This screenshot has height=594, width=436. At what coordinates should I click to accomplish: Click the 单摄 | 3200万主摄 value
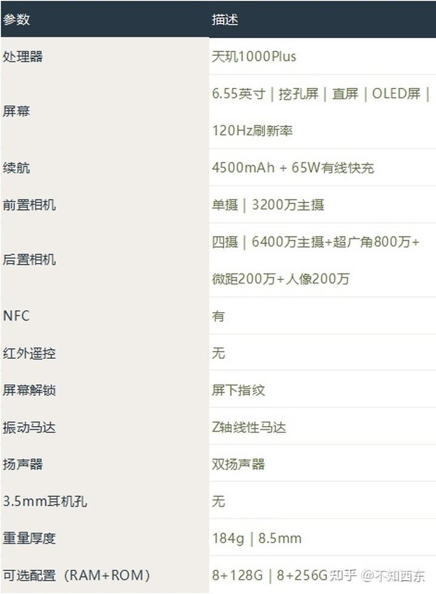(268, 205)
